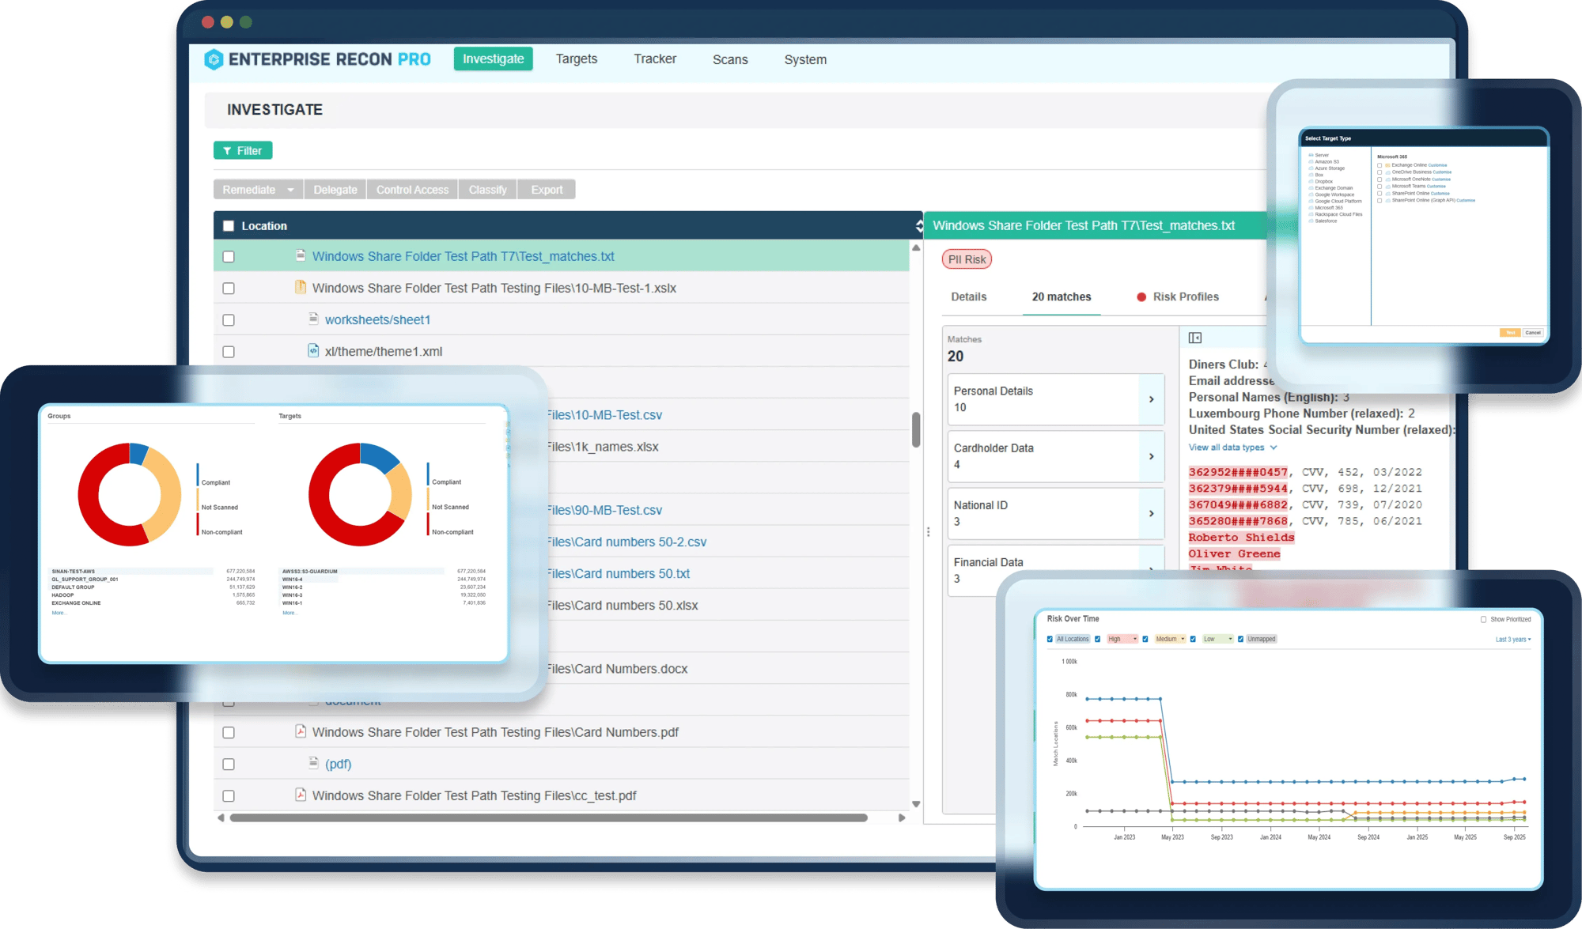Open the Medium risk color dropdown
The width and height of the screenshot is (1582, 929).
click(x=1183, y=639)
